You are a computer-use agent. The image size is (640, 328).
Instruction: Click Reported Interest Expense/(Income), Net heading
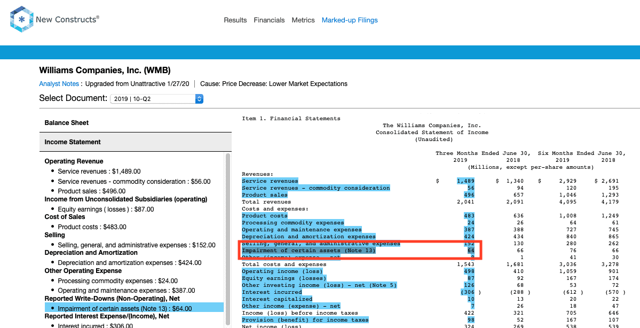[x=107, y=316]
